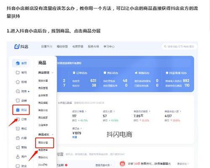Collapse the 商品管理 submenu arrow
This screenshot has height=168, width=210.
click(52, 73)
